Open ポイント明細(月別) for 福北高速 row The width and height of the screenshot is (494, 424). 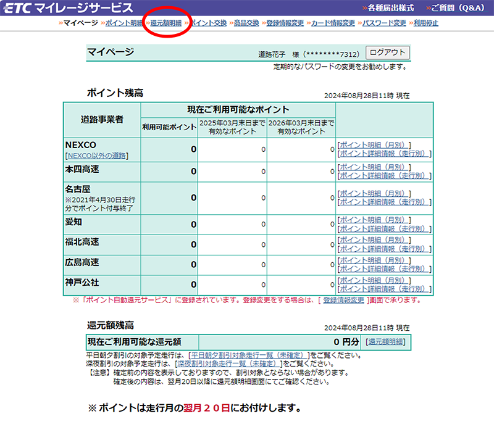point(374,240)
